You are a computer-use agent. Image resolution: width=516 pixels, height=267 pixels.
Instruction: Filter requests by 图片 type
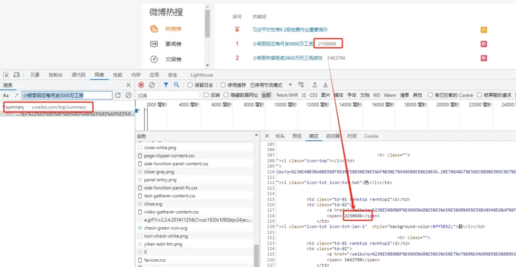[x=326, y=96]
